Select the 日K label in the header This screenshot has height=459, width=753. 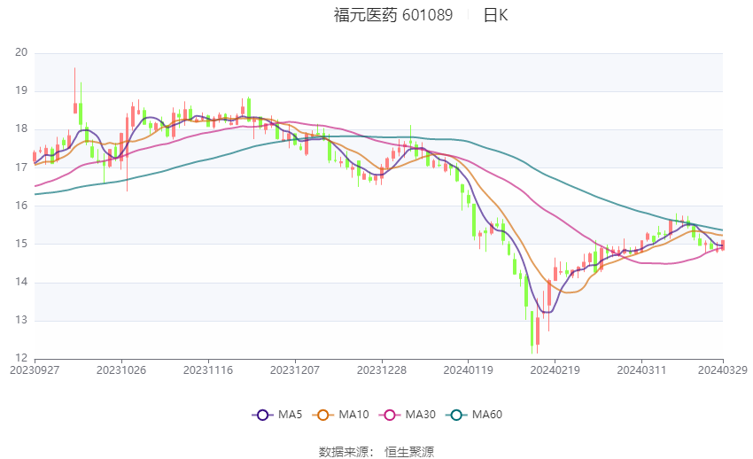click(x=496, y=15)
